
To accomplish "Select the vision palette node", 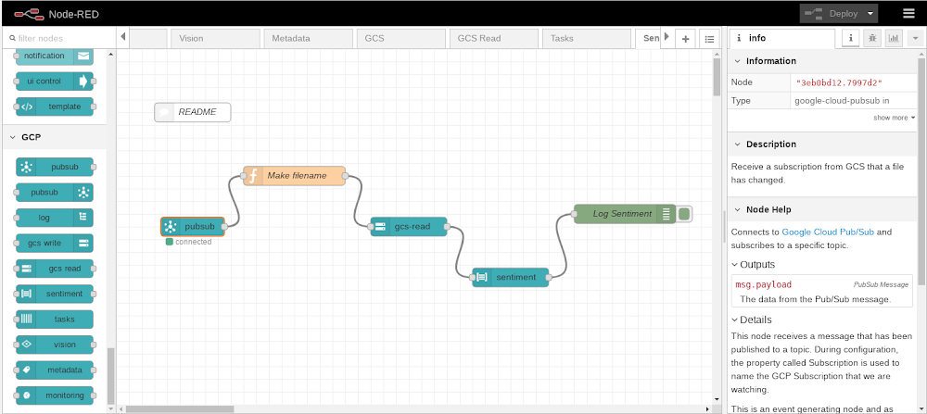I will [x=55, y=345].
